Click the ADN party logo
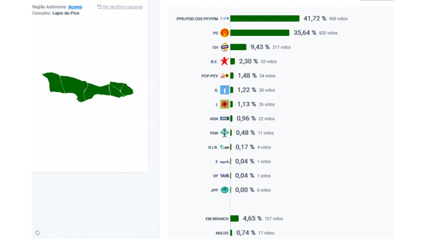The image size is (425, 239). [224, 119]
